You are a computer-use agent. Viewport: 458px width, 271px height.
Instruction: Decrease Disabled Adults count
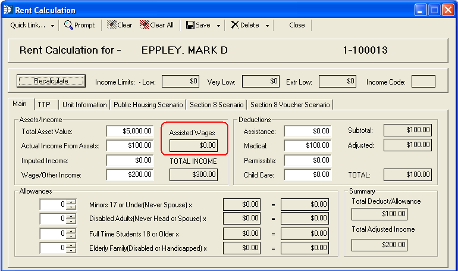71,222
